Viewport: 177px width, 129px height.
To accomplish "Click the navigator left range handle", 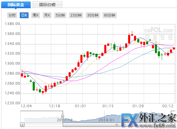I will (62, 117).
